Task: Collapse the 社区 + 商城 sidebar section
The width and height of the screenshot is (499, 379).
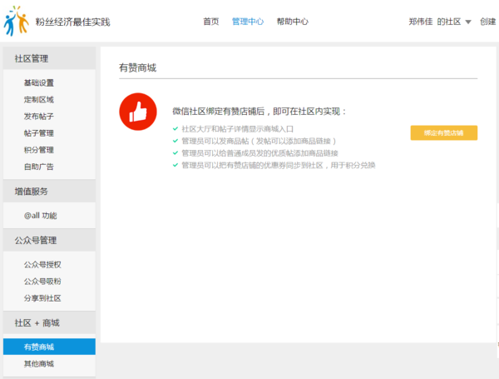Action: (49, 323)
